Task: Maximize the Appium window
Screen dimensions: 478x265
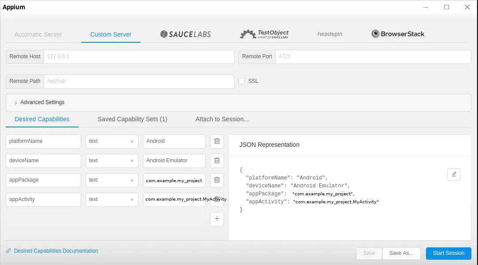Action: pos(446,7)
